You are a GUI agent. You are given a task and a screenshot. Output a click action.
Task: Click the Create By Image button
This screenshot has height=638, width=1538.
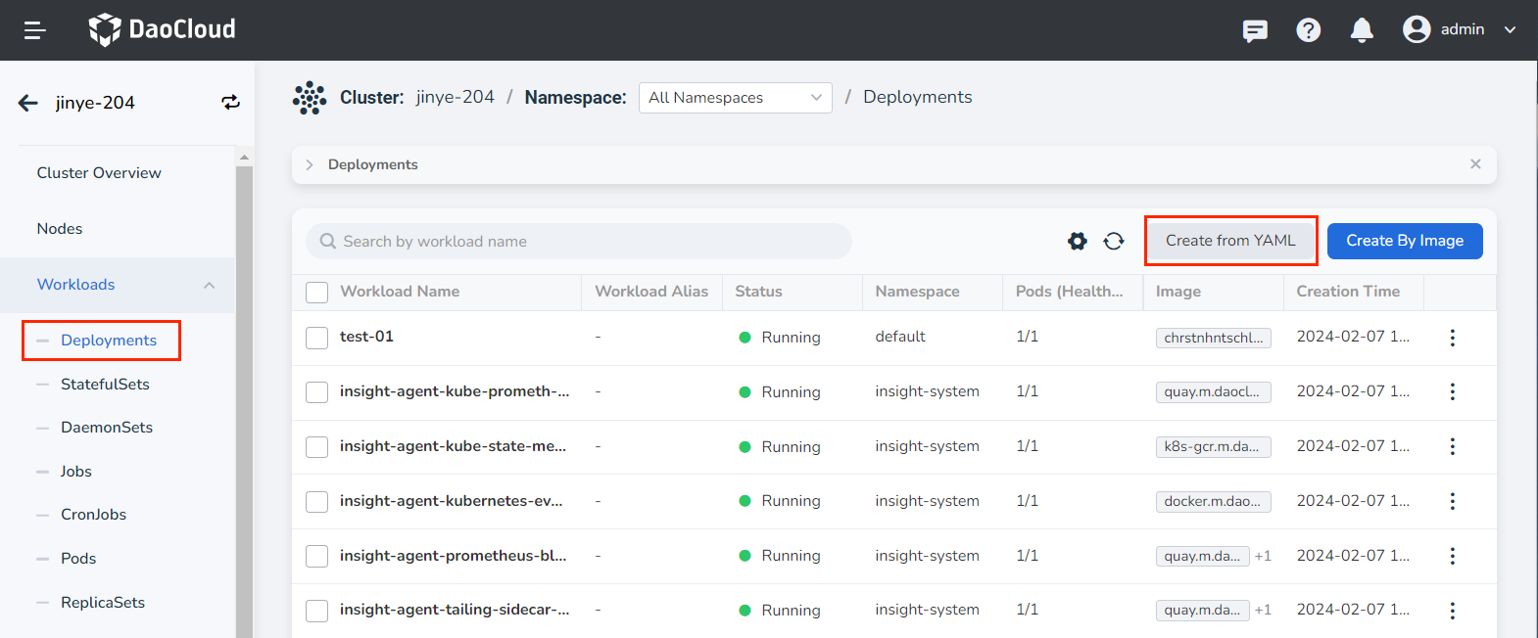[1404, 241]
